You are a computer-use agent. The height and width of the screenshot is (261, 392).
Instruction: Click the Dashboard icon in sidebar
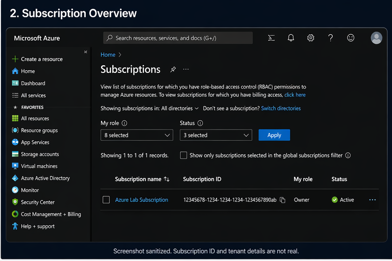pyautogui.click(x=15, y=83)
